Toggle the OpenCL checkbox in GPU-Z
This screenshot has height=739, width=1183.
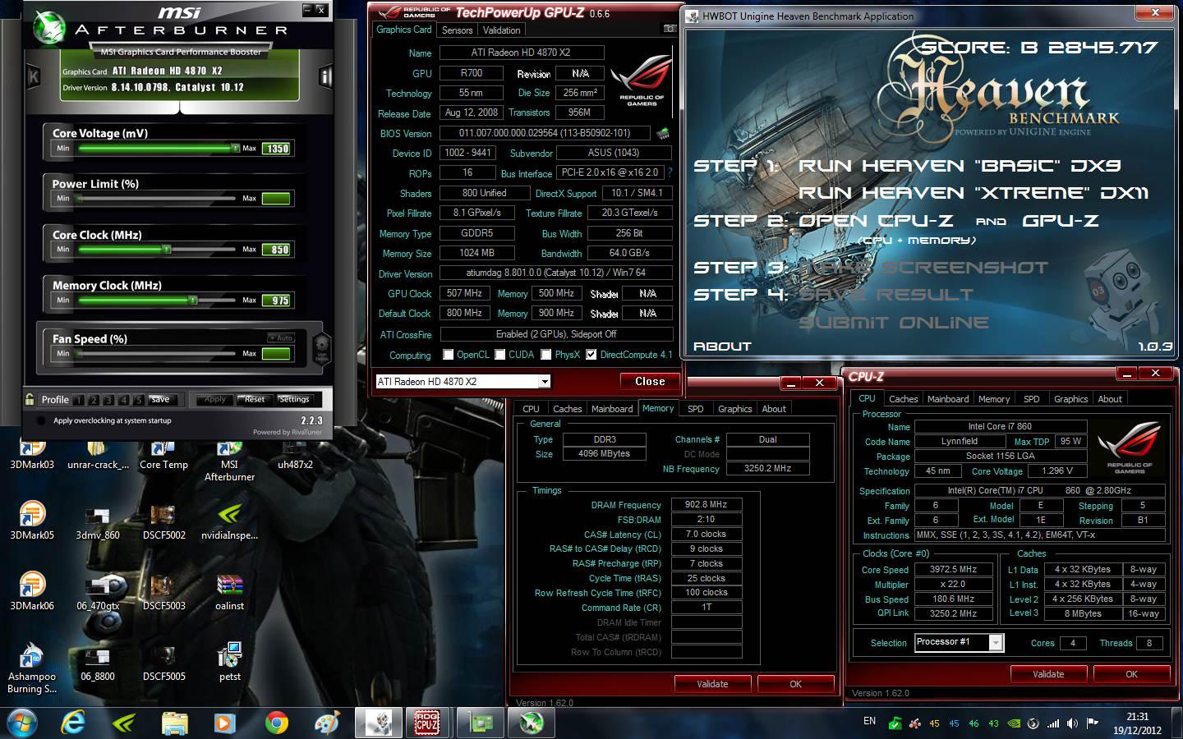448,355
